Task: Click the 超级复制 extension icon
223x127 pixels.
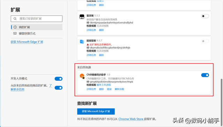Action: click(x=82, y=42)
